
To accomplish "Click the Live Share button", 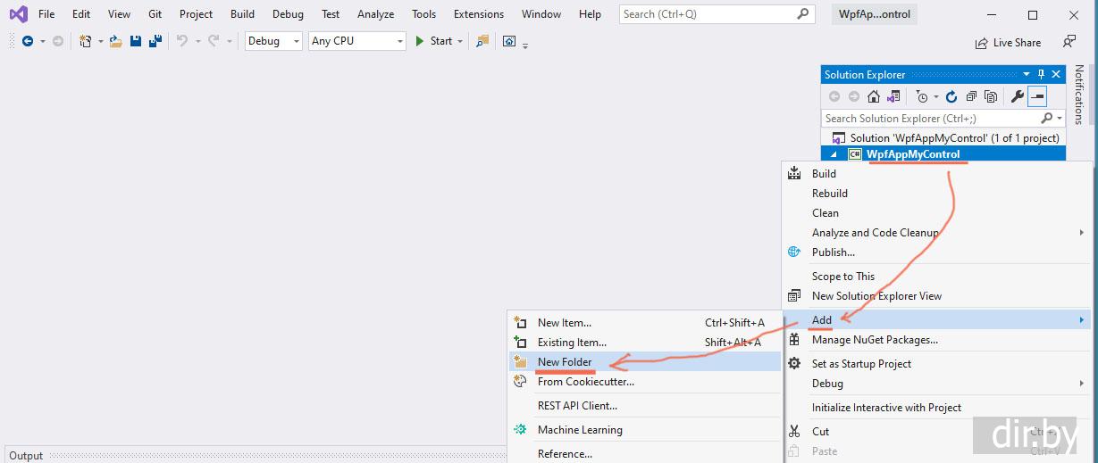I will [1008, 42].
